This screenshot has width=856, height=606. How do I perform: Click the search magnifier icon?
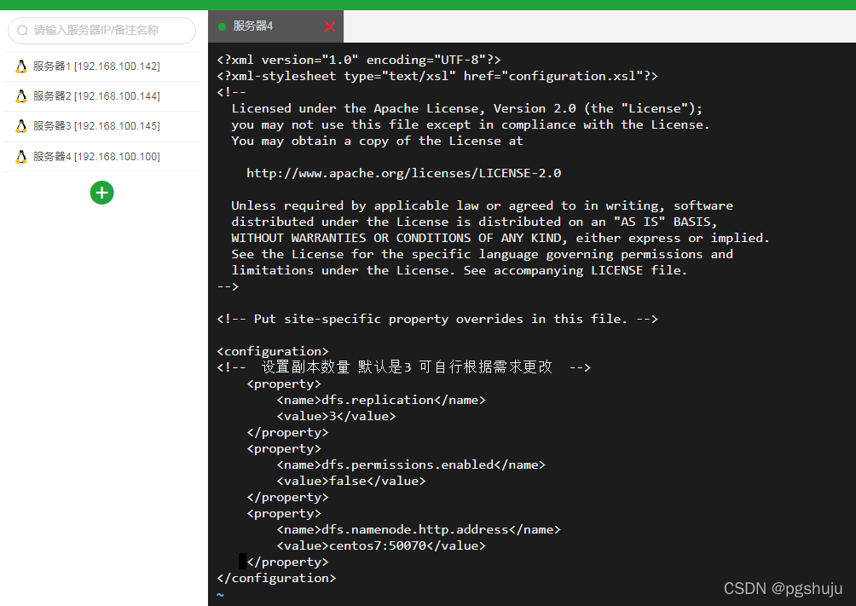coord(22,31)
